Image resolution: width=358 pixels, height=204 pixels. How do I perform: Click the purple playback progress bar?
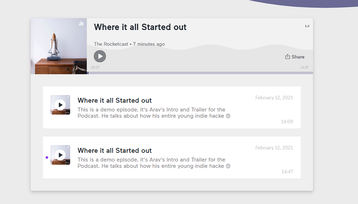coord(200,73)
